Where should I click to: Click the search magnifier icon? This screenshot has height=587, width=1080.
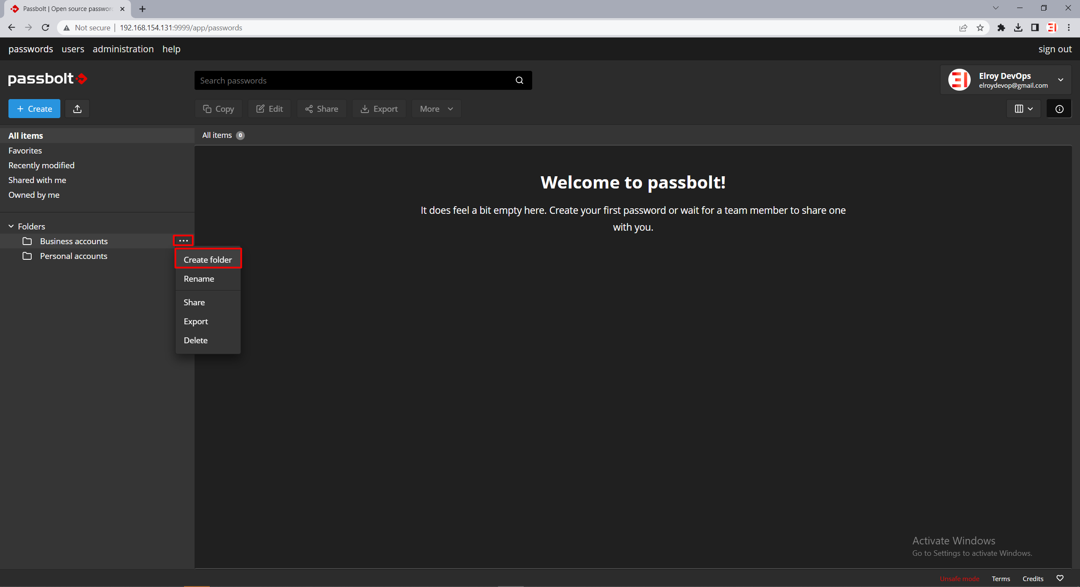pyautogui.click(x=519, y=81)
